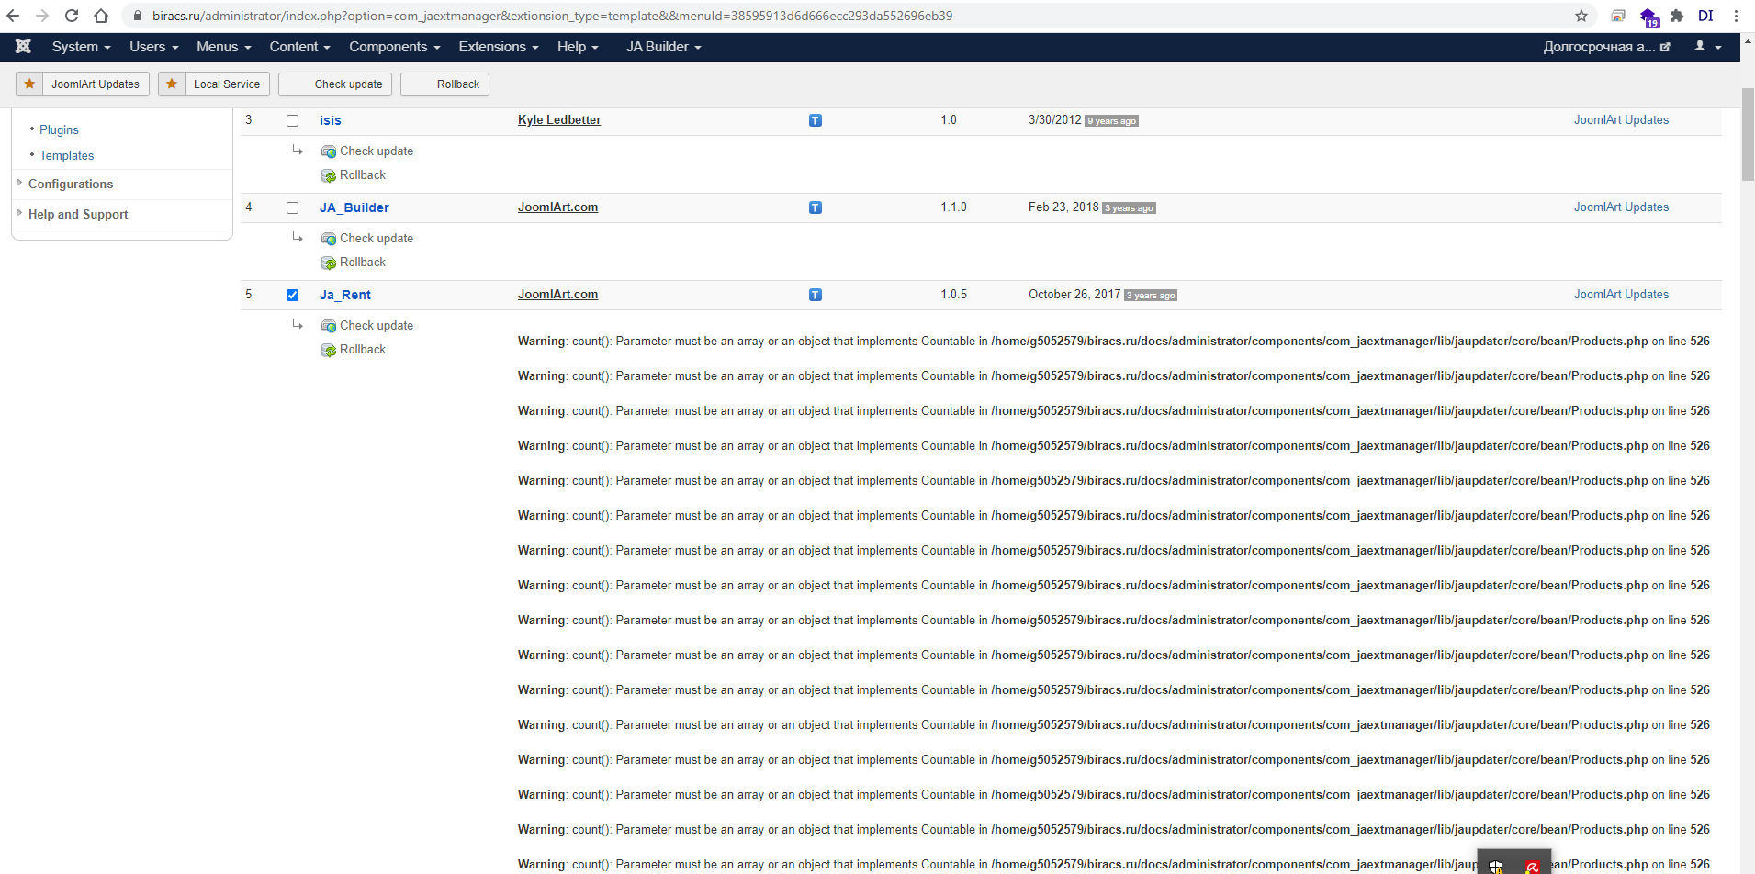Click the cast media icon in browser toolbar
The image size is (1755, 874).
[x=1618, y=16]
